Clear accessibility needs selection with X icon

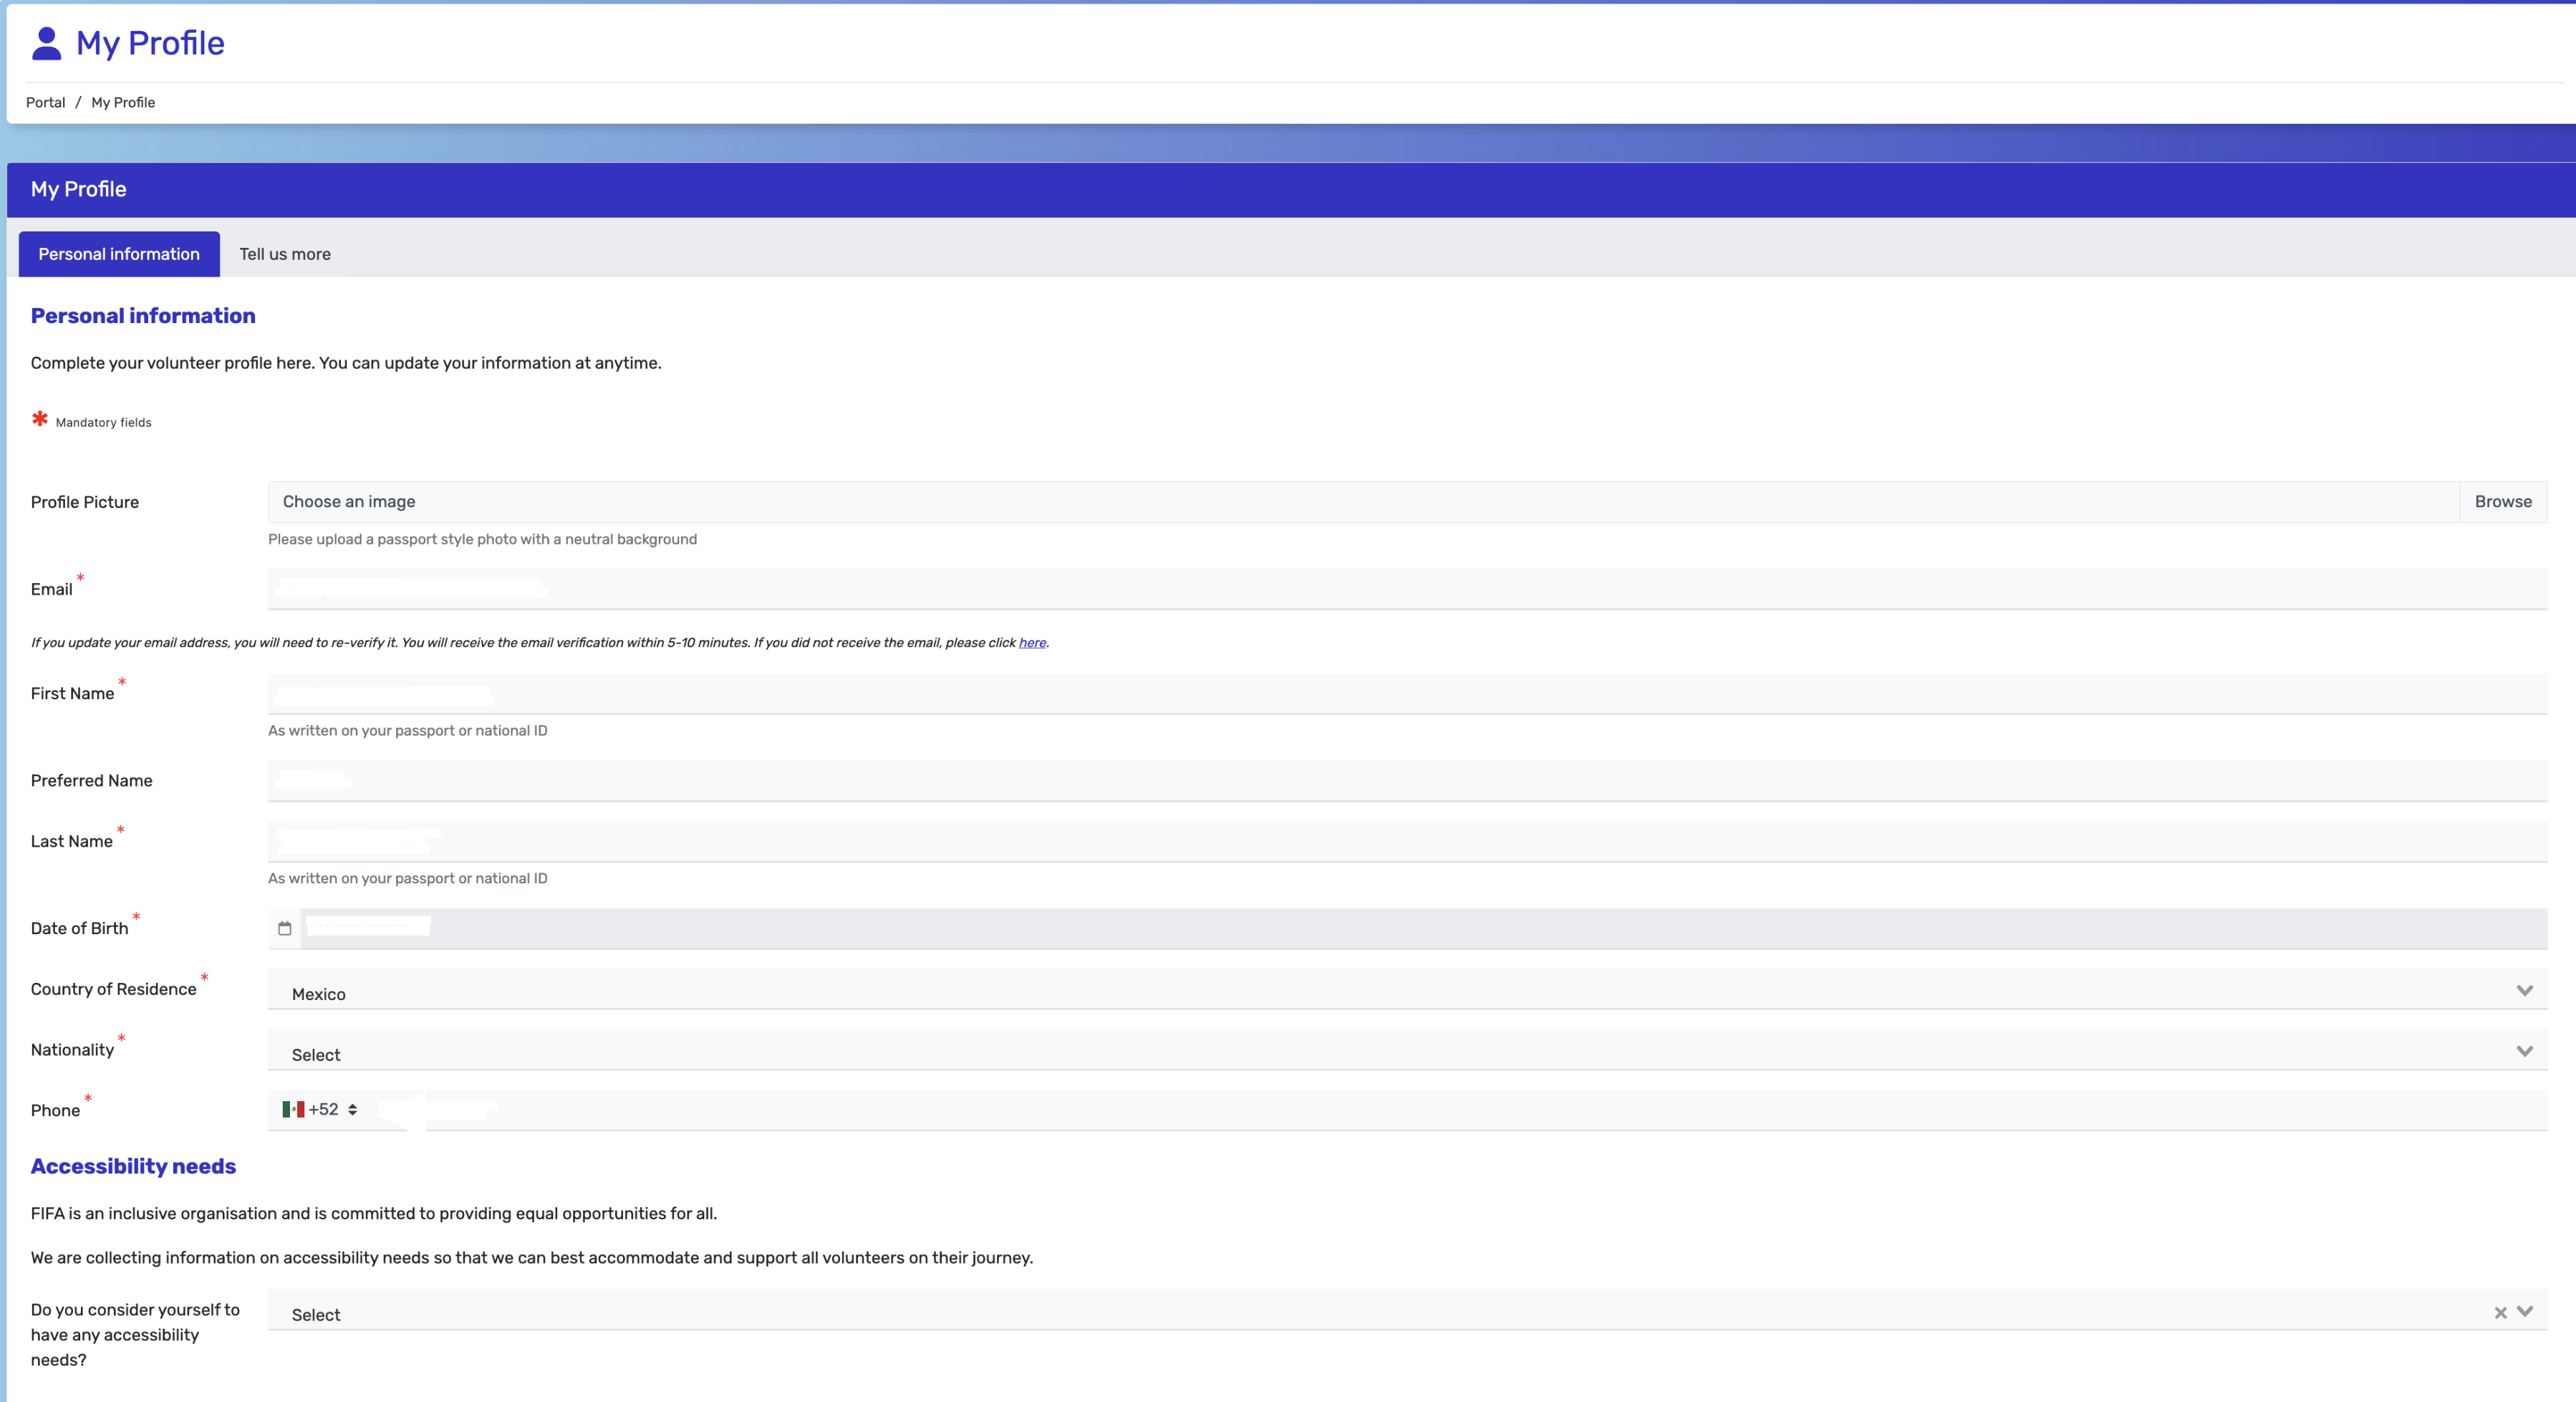coord(2500,1313)
